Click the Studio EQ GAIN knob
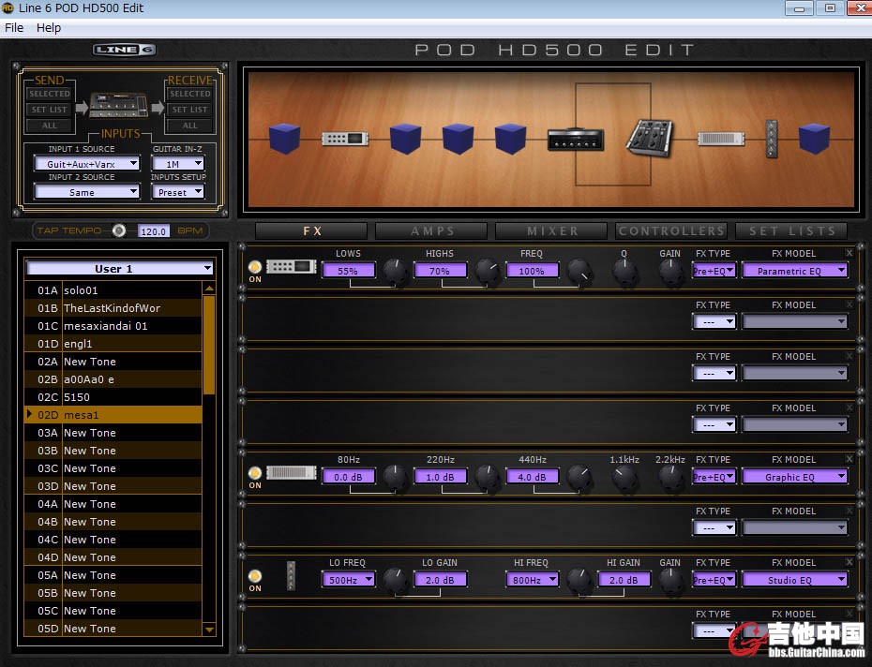 [670, 580]
